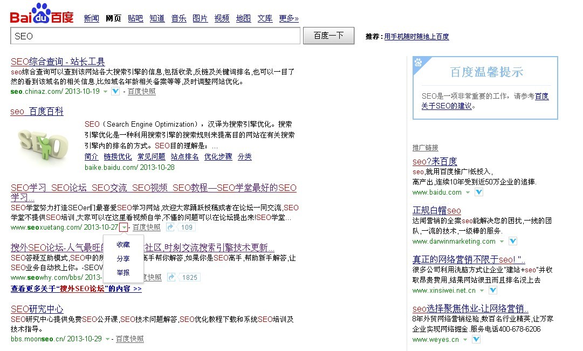
Task: Expand the dropdown arrow next to www.darwinmarketing.com
Action: click(x=502, y=242)
